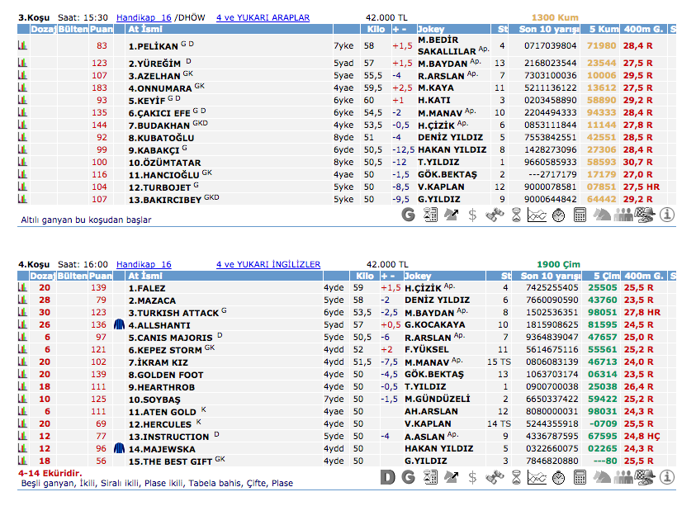Click the info icon under race 3
696x506 pixels.
pos(667,215)
